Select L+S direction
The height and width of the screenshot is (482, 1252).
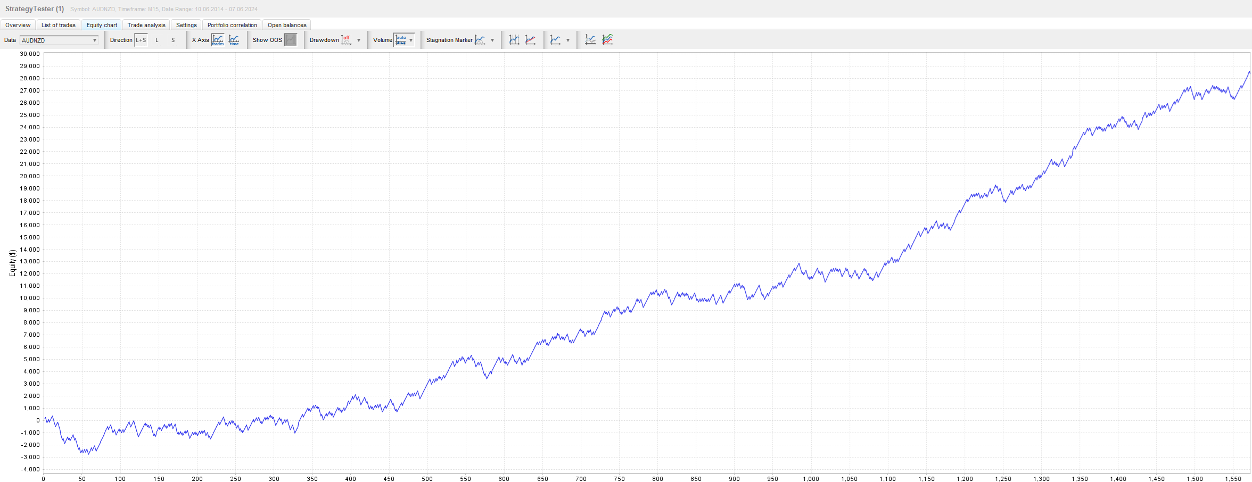141,40
